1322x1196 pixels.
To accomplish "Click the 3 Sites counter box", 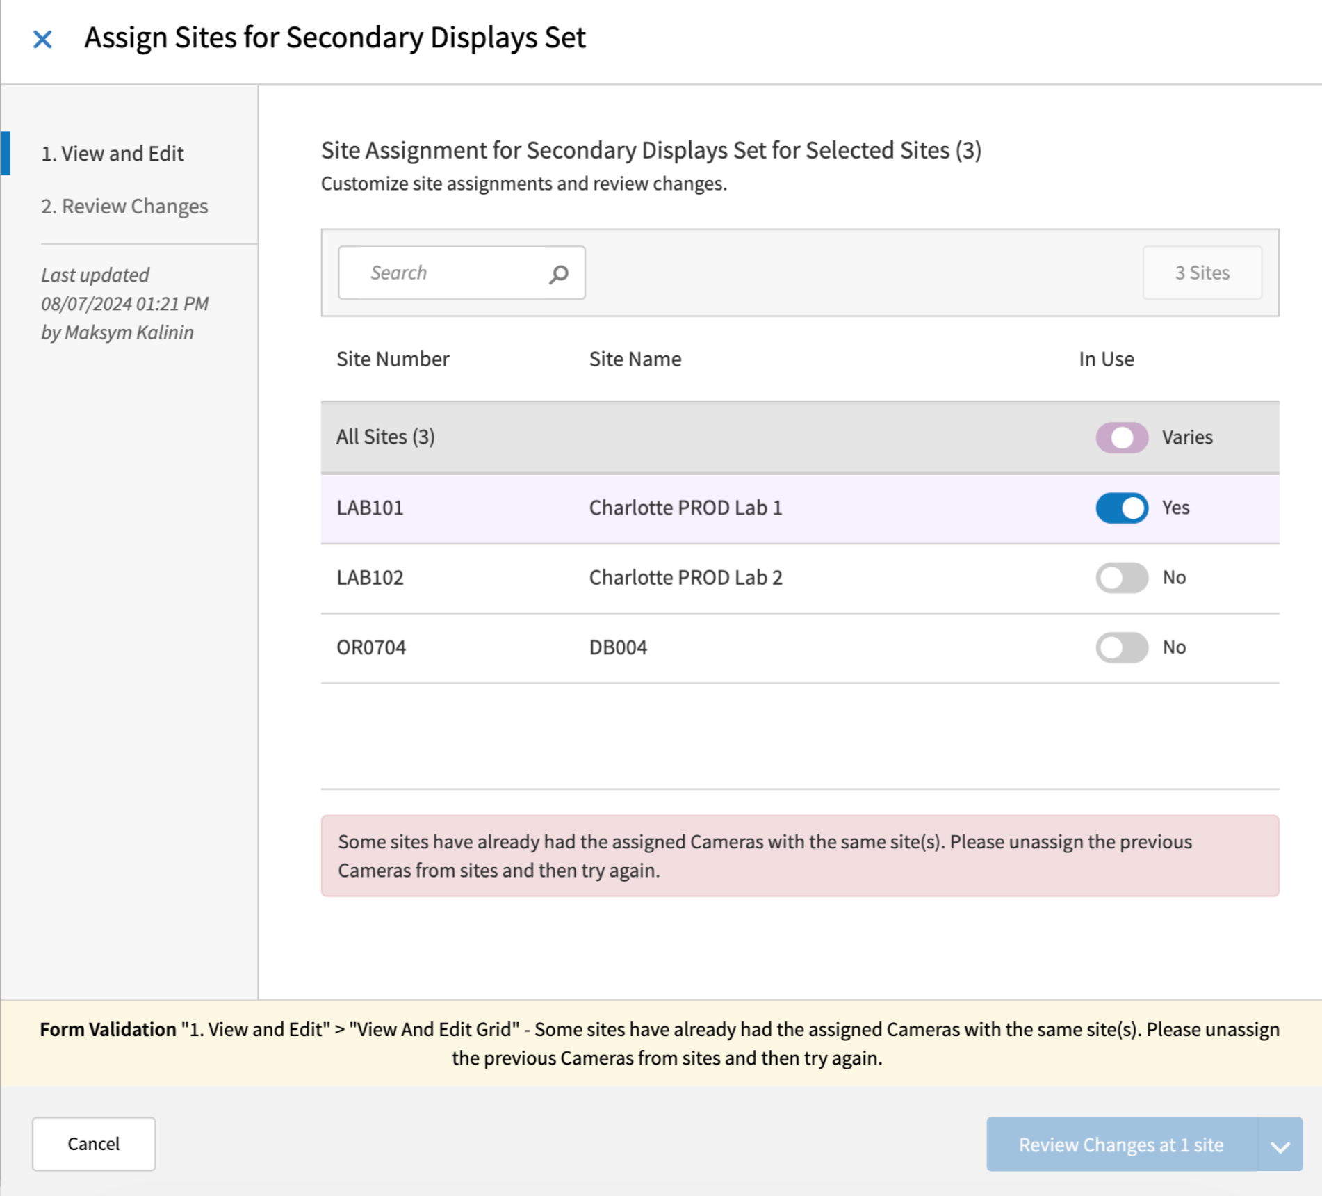I will (x=1202, y=273).
